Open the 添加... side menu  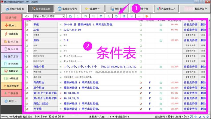point(11,25)
